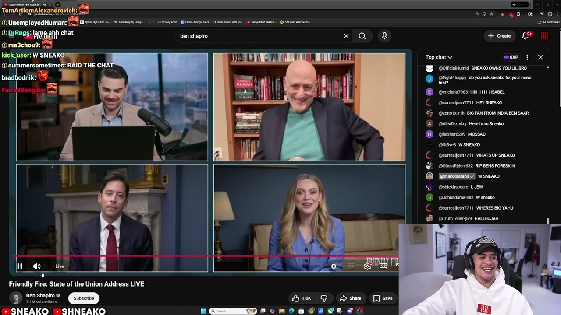The height and width of the screenshot is (315, 561).
Task: Open the Fame - Google Docs bookmark
Action: pyautogui.click(x=195, y=22)
